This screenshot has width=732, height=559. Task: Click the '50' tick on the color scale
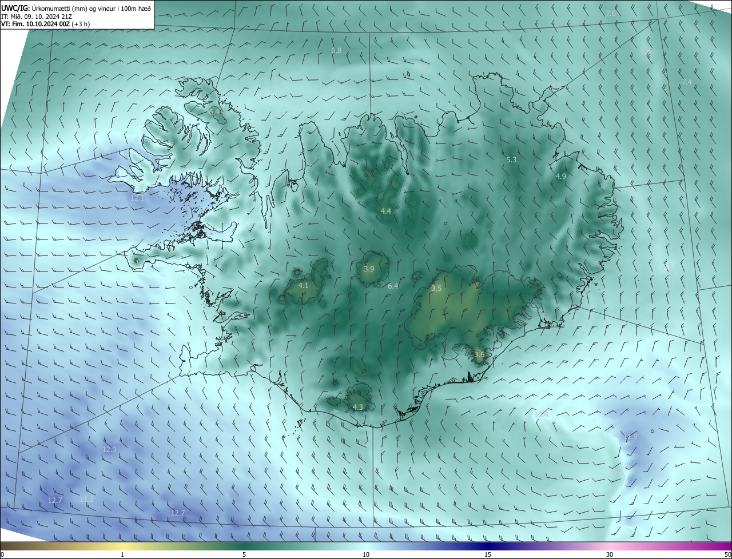(x=727, y=555)
